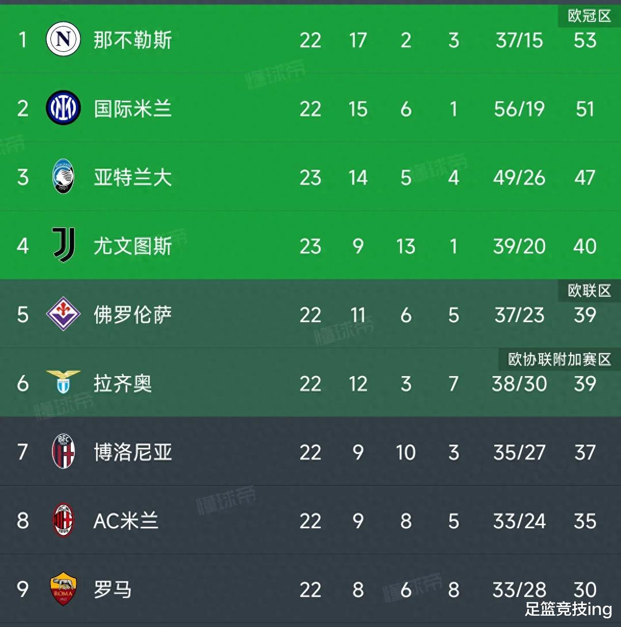Screen dimensions: 621x627
Task: Click Inter's 56/19 goals record
Action: [x=519, y=109]
